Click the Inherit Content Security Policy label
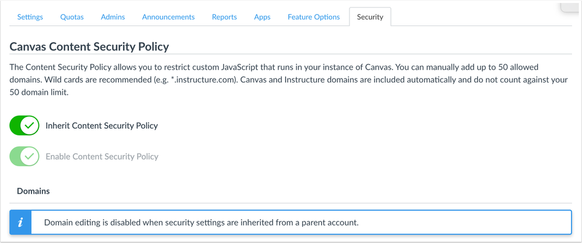 [x=102, y=126]
